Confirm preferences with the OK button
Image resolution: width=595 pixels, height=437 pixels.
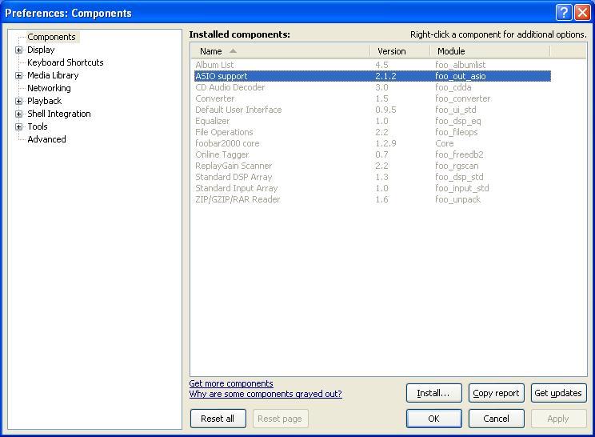pyautogui.click(x=433, y=419)
